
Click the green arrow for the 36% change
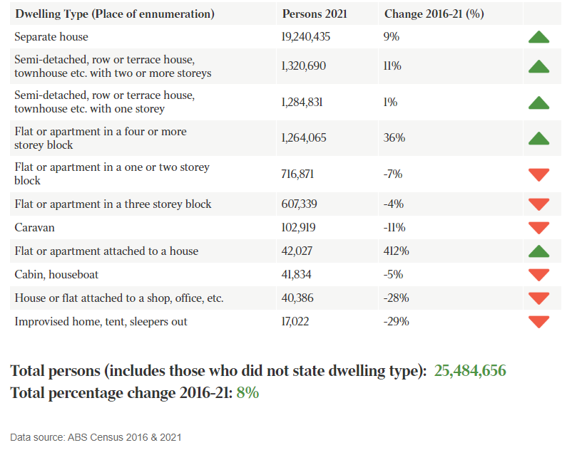(538, 138)
